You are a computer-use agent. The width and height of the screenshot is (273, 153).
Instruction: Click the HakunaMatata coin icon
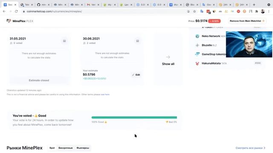click(x=197, y=63)
